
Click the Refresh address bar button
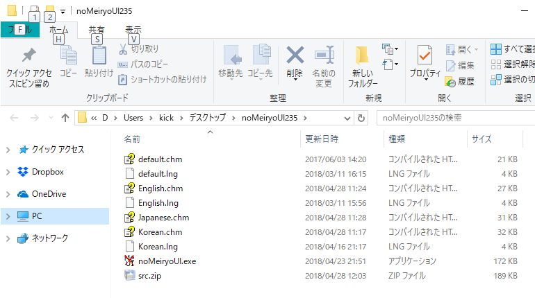click(x=361, y=118)
